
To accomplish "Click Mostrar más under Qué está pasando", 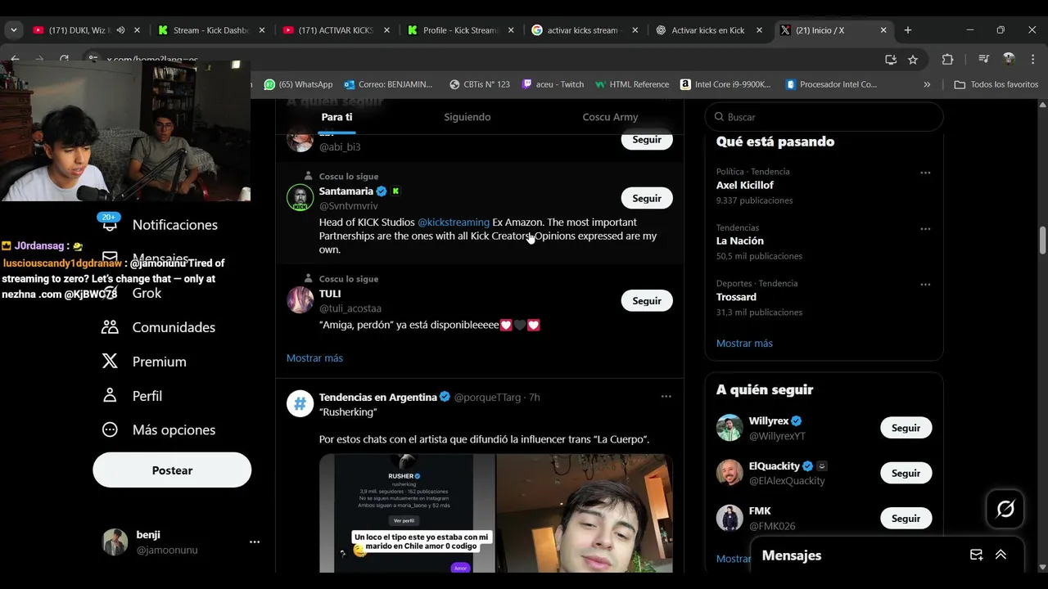I will pos(744,344).
